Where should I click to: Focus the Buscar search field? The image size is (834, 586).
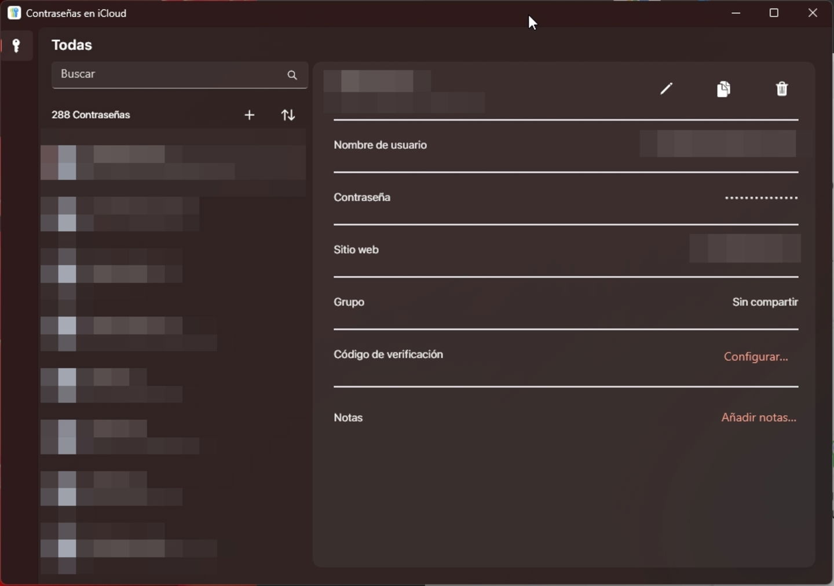180,75
